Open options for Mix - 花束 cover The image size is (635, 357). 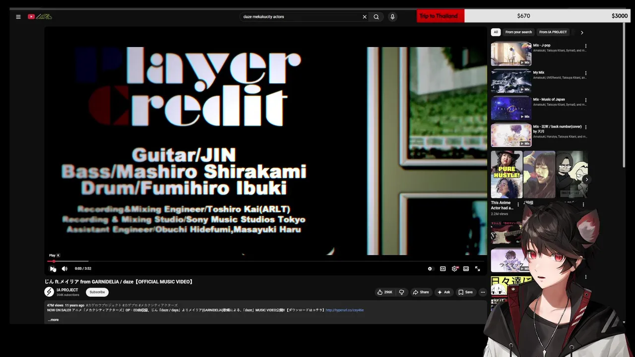click(586, 127)
